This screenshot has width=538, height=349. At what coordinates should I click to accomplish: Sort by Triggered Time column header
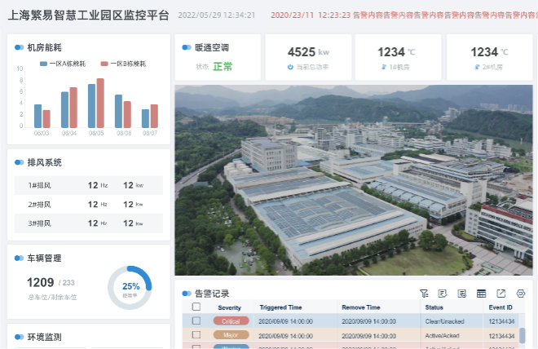click(x=280, y=307)
